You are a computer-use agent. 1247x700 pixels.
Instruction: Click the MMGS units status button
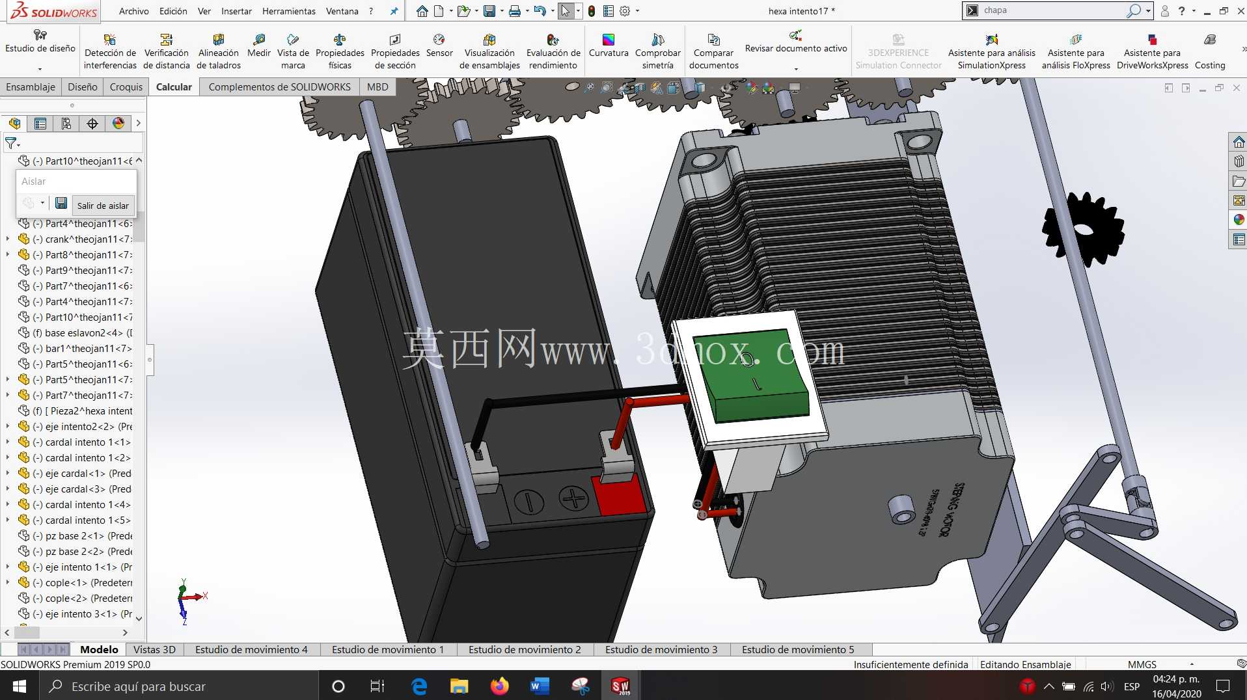click(x=1142, y=664)
